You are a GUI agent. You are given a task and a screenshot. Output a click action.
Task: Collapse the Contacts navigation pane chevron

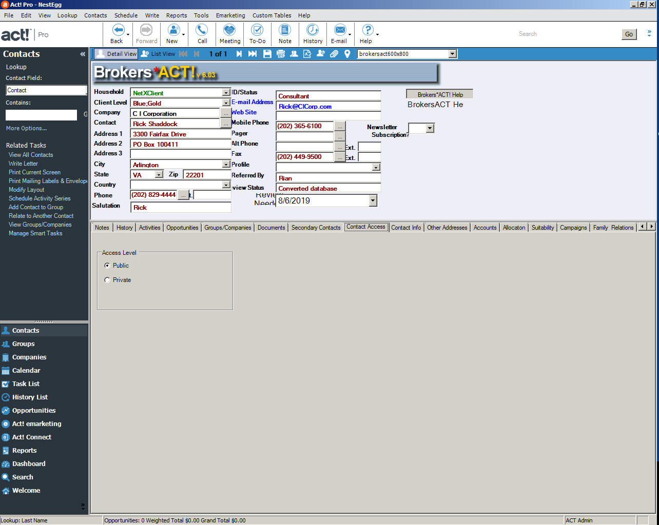83,54
